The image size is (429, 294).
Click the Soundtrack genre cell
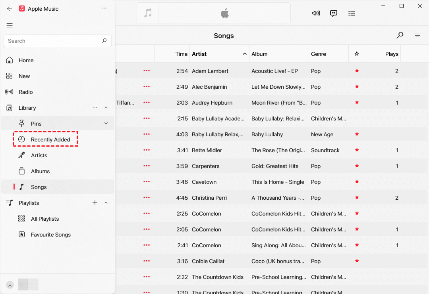(325, 150)
